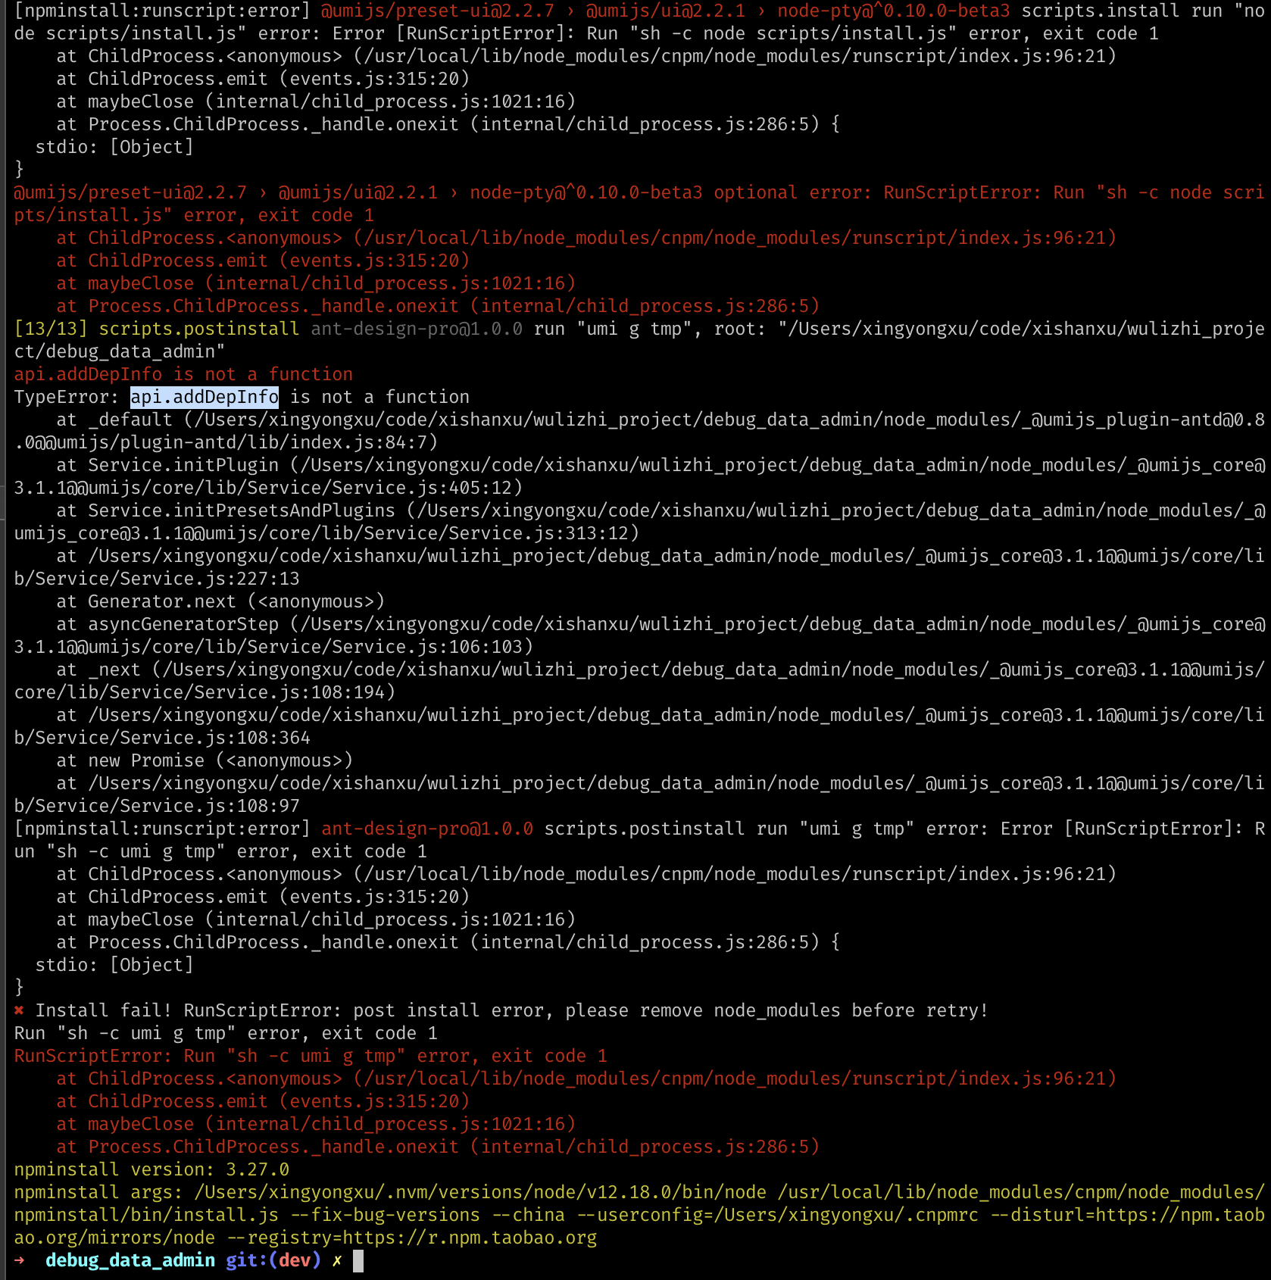
Task: Click 'scripts.postinstall' in yellow text
Action: click(199, 329)
